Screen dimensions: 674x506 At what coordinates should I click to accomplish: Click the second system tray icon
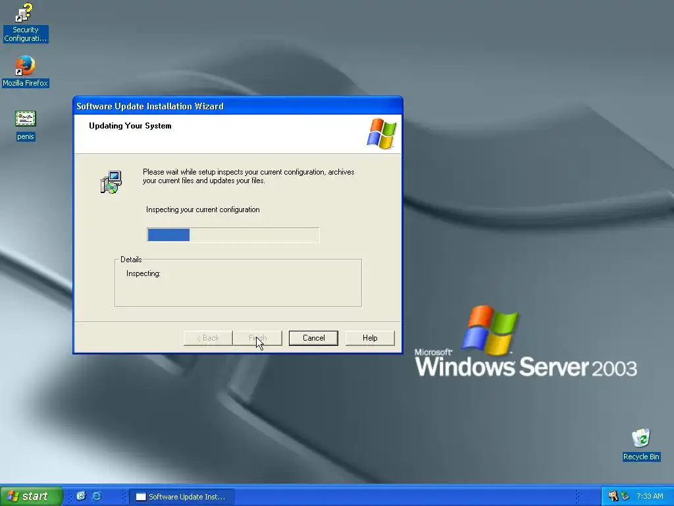tap(625, 496)
